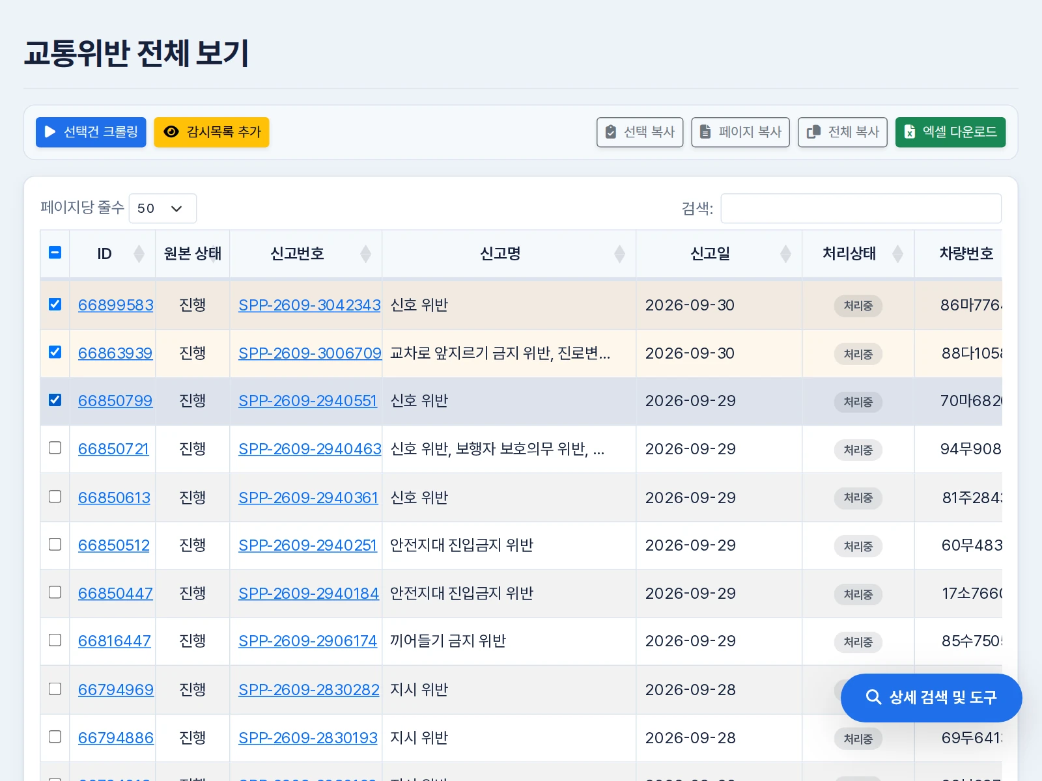Open ID link 66899583
Viewport: 1042px width, 781px height.
116,305
